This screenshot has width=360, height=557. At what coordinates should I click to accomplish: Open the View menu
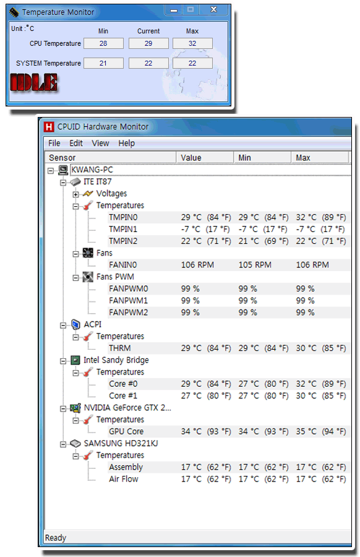coord(100,143)
